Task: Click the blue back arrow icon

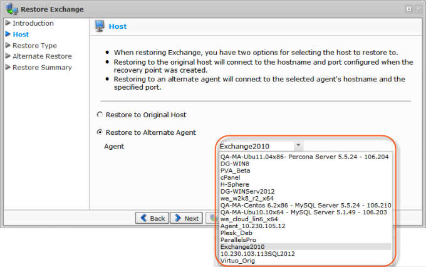Action: 143,217
